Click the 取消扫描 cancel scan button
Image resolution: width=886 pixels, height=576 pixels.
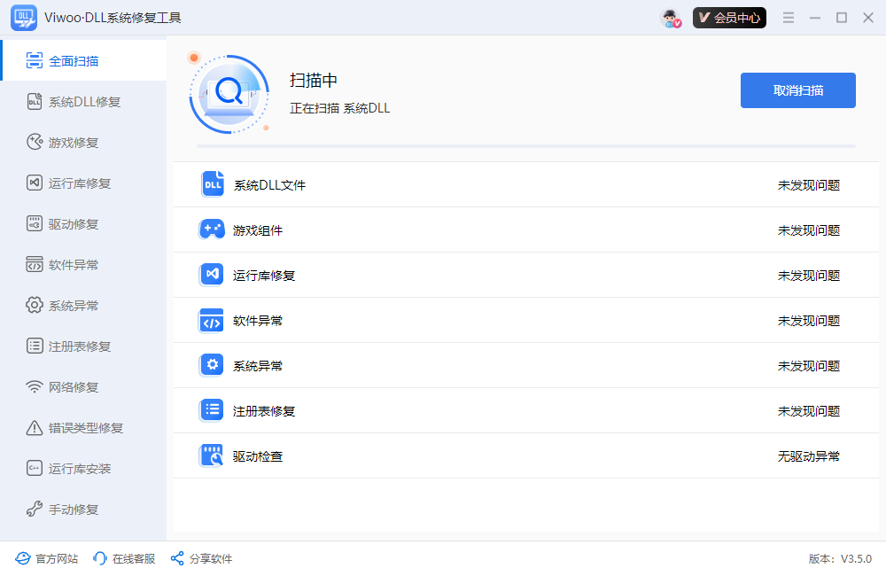pos(797,90)
